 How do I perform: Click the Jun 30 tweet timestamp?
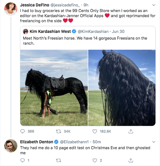118,32
